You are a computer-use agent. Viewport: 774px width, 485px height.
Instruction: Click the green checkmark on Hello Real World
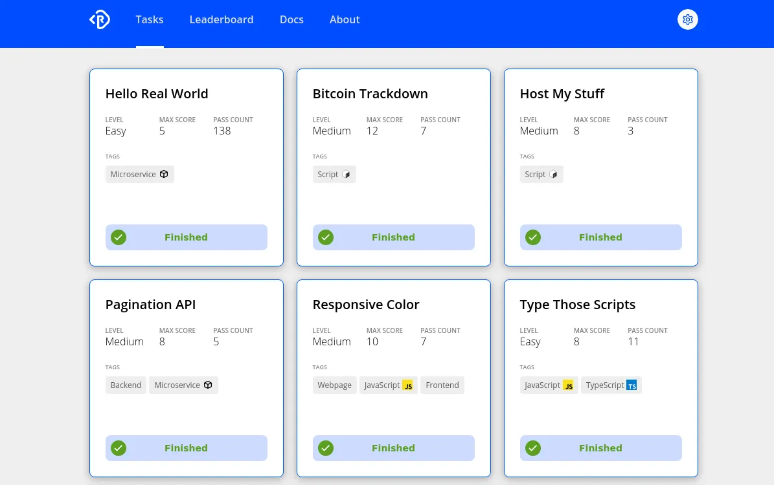[x=119, y=237]
